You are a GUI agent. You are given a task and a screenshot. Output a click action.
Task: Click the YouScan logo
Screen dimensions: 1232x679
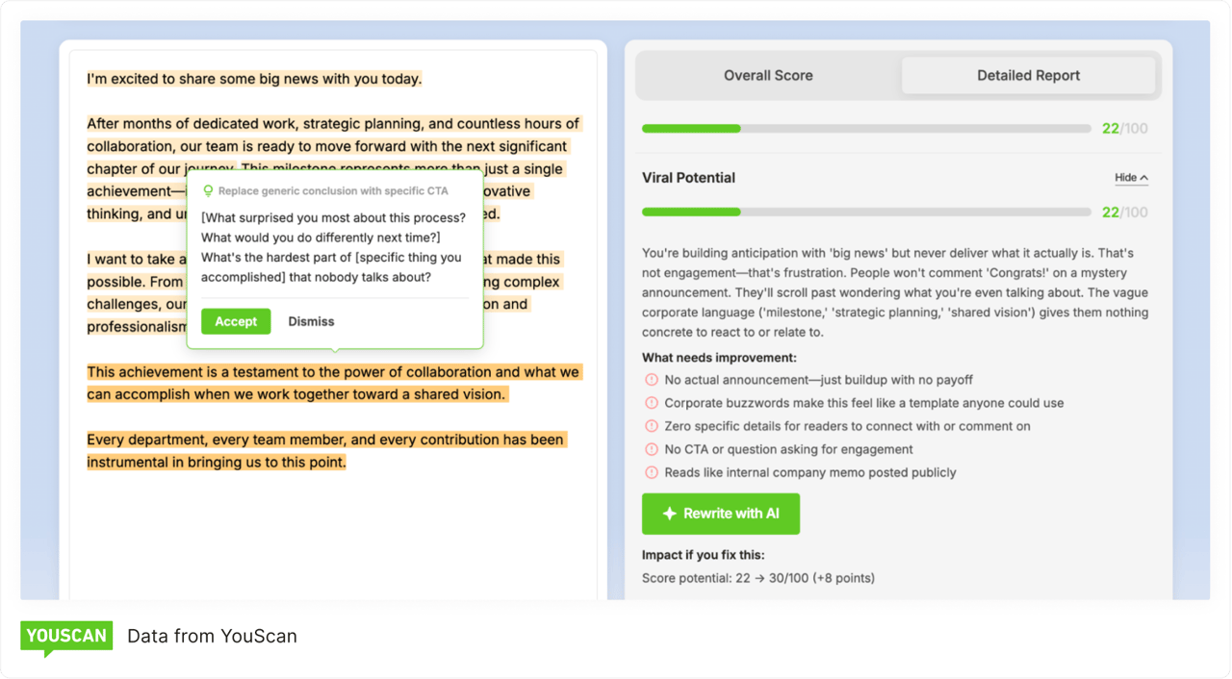66,636
